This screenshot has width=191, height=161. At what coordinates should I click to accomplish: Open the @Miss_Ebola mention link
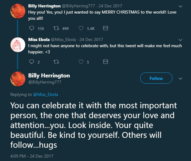(x=46, y=94)
